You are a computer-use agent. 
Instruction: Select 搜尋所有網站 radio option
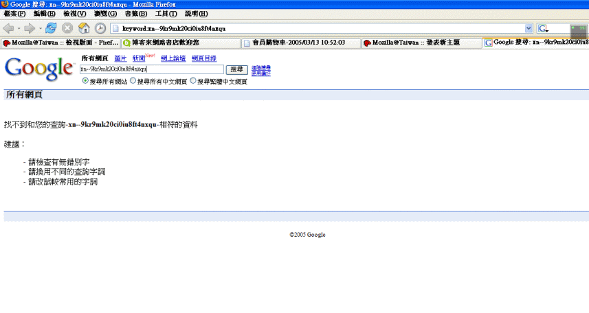pyautogui.click(x=85, y=81)
